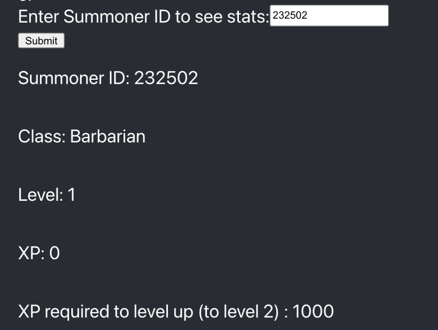This screenshot has height=330, width=438.
Task: Click the 'Enter Summoner ID to see stats:' label
Action: [x=144, y=17]
